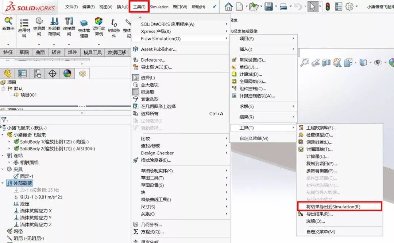Viewport: 394px width, 243px height.
Task: Open the DisplayManager color ball tab
Action: (67, 74)
